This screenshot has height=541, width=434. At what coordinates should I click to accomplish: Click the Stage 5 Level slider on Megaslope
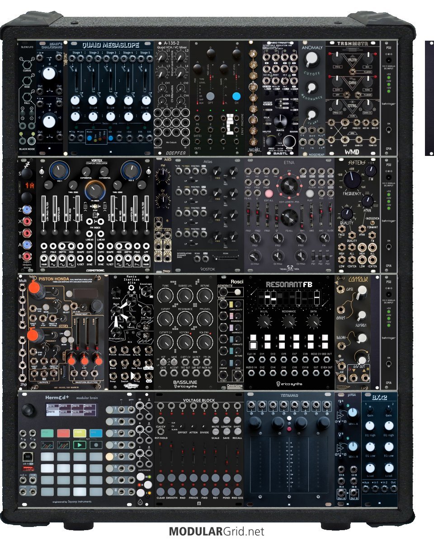coord(146,80)
